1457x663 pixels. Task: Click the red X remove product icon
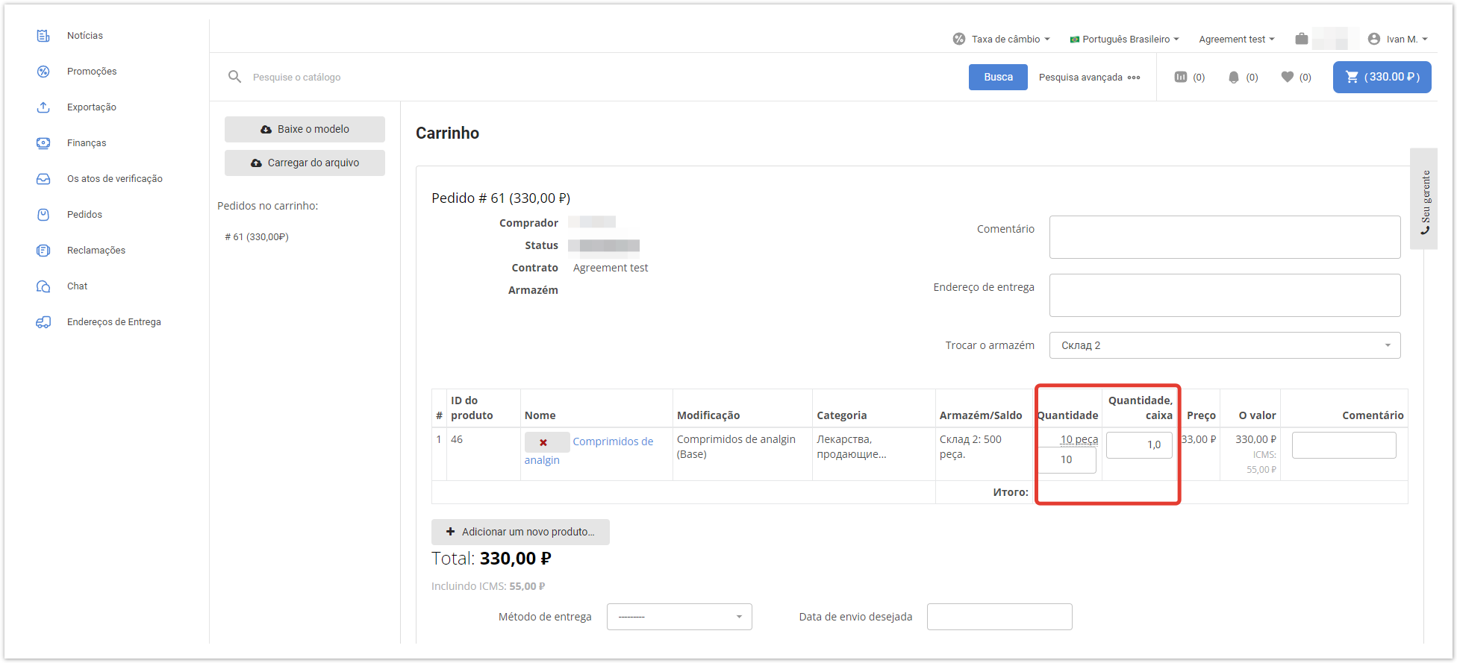point(544,442)
